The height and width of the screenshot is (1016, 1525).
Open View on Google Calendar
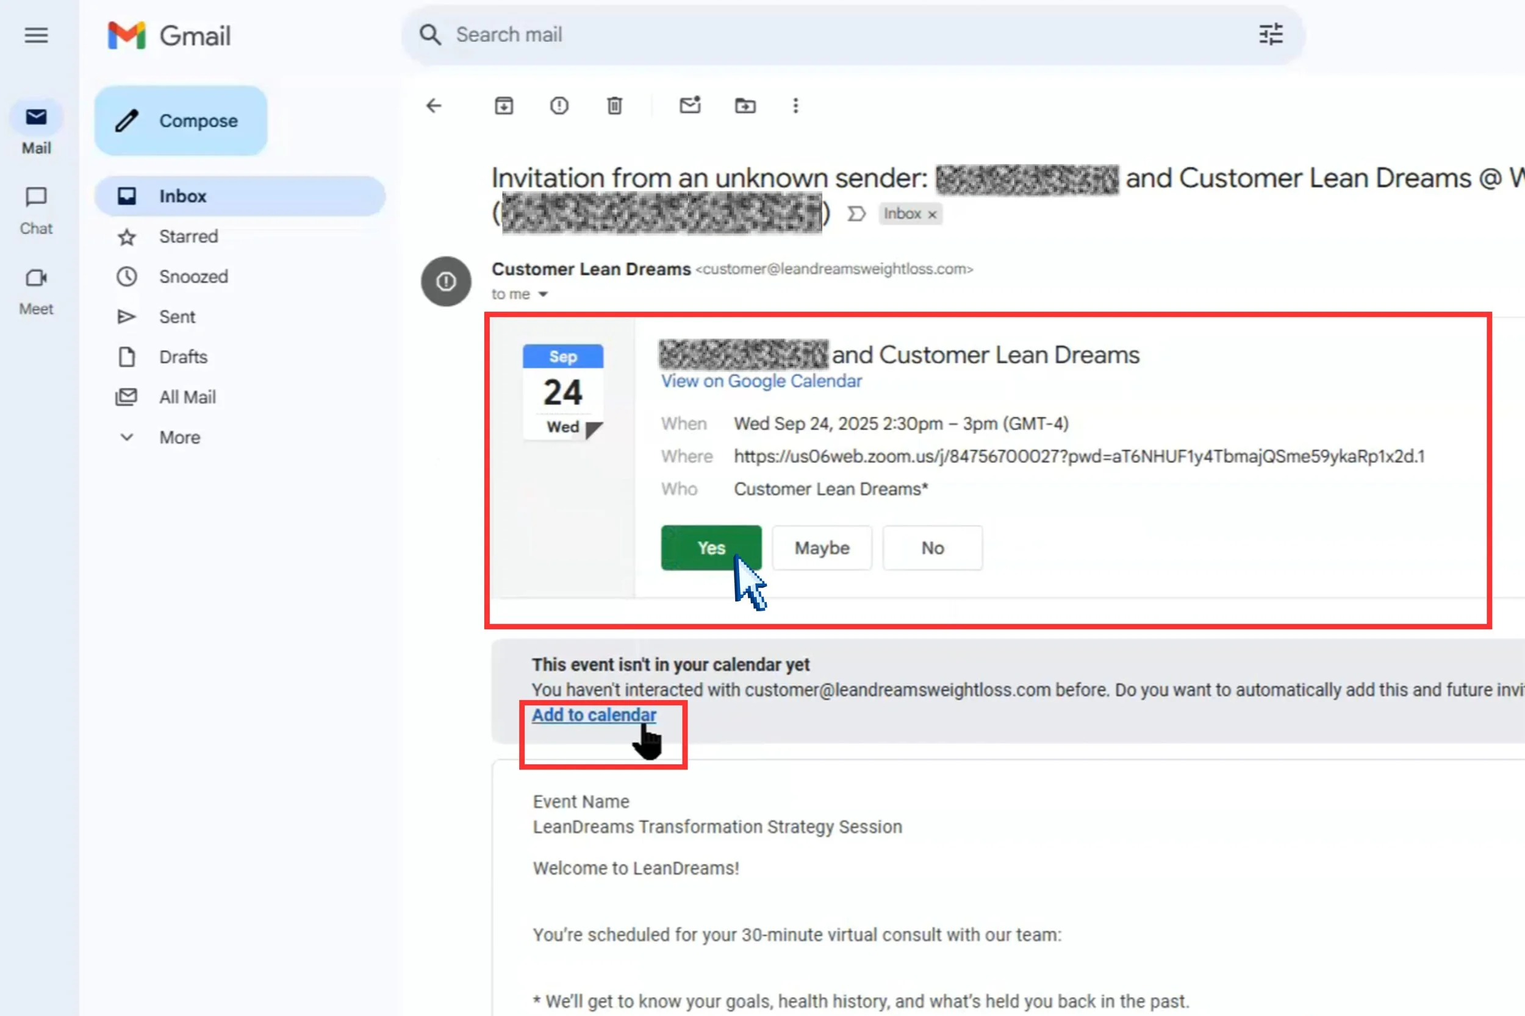[x=761, y=381]
